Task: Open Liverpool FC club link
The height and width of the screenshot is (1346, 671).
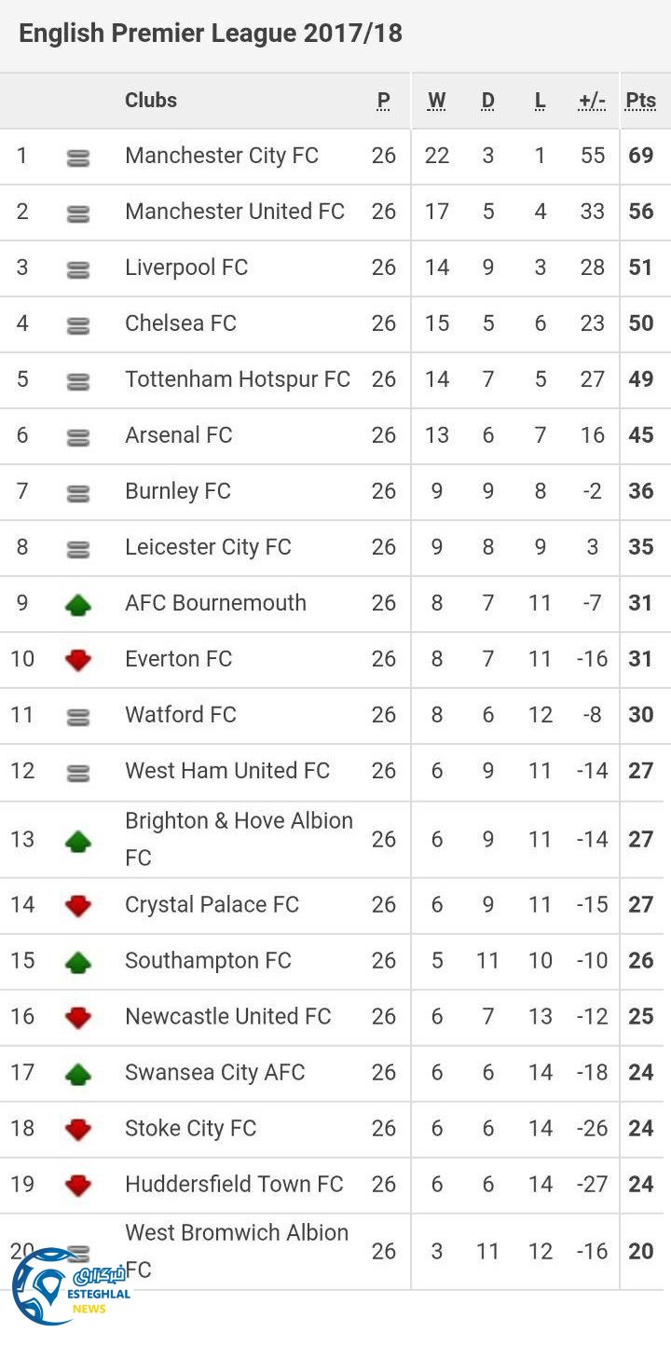Action: (x=186, y=268)
